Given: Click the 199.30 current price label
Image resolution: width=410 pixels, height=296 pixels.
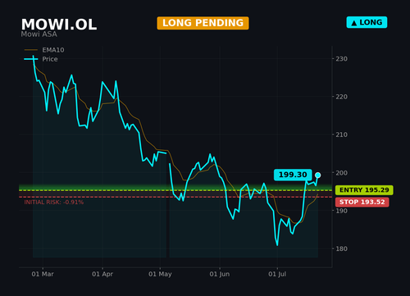Looking at the screenshot, I should pos(293,175).
